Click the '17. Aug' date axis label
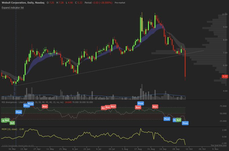Image resolution: width=229 pixels, height=151 pixels. [138, 149]
